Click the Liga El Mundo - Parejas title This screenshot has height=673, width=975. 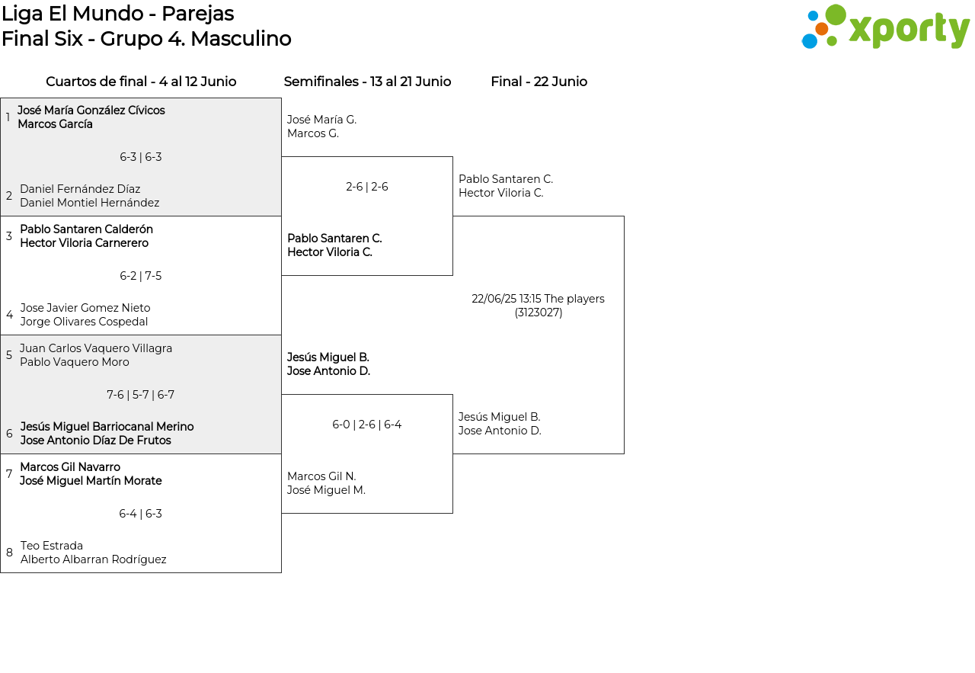pyautogui.click(x=118, y=14)
